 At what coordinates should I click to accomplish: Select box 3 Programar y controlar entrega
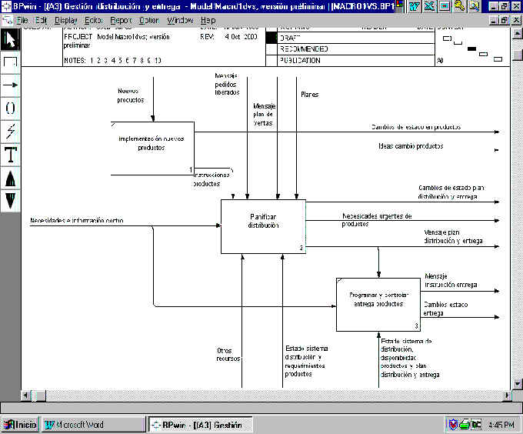(378, 304)
